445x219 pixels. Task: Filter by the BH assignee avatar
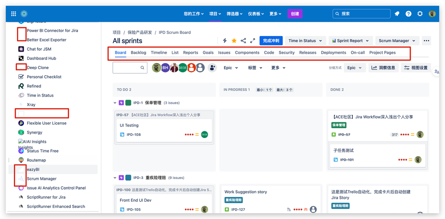click(165, 68)
